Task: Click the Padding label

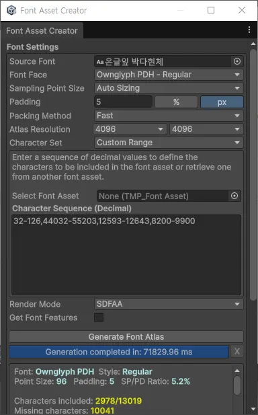Action: 25,102
